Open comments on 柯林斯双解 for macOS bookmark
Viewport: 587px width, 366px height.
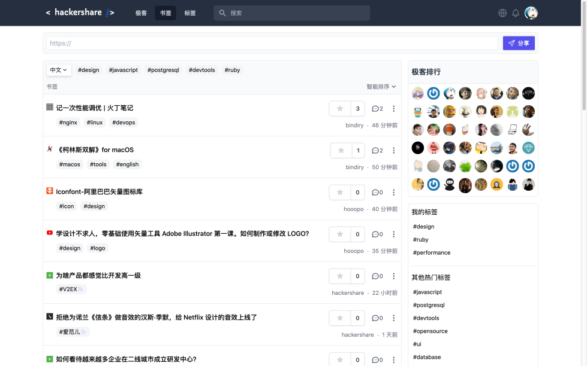pos(377,151)
